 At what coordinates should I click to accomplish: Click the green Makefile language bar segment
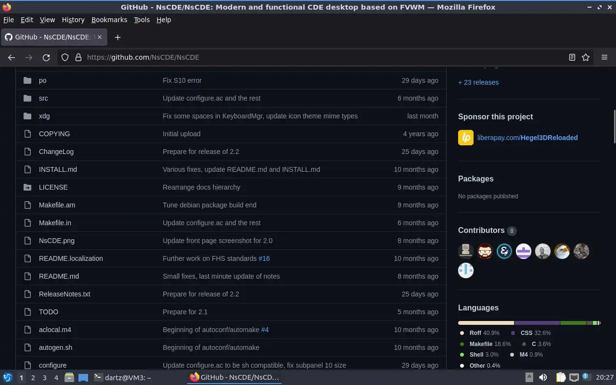[573, 323]
